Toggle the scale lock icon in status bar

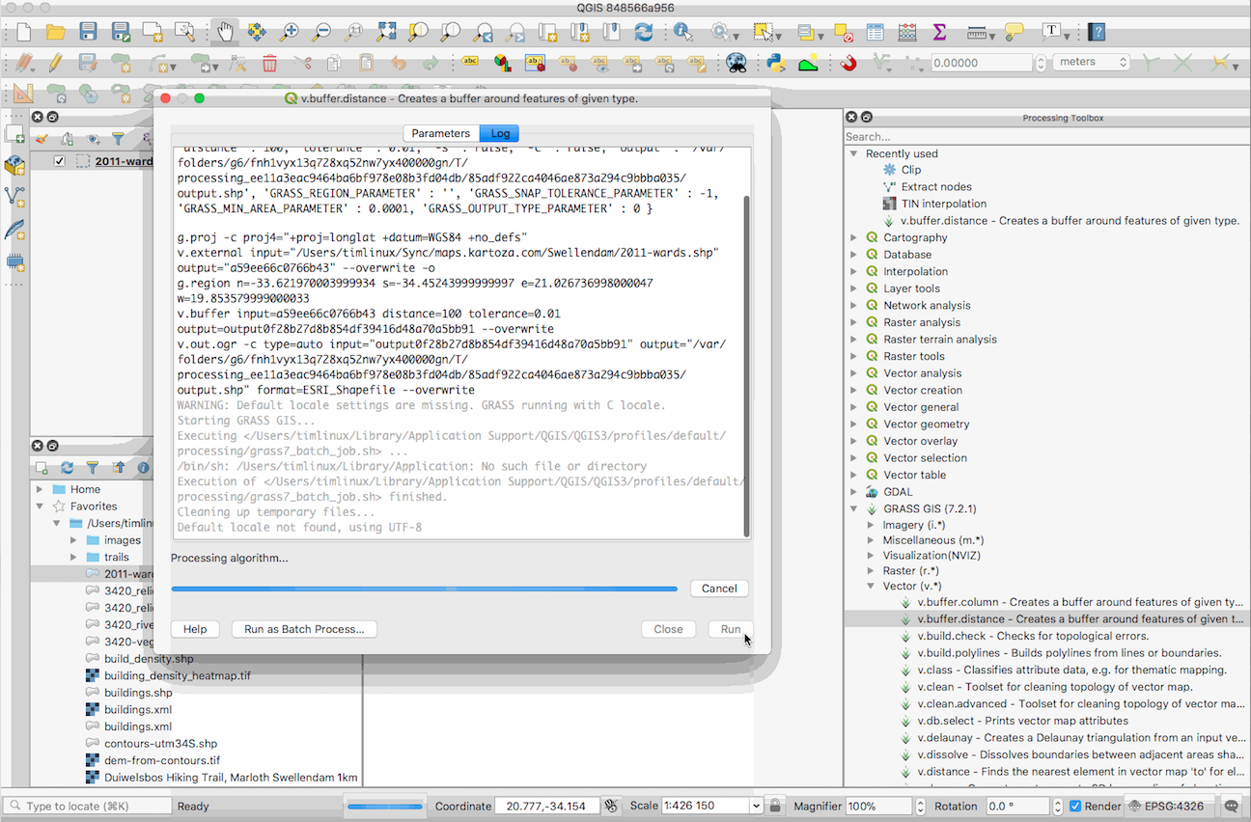775,807
